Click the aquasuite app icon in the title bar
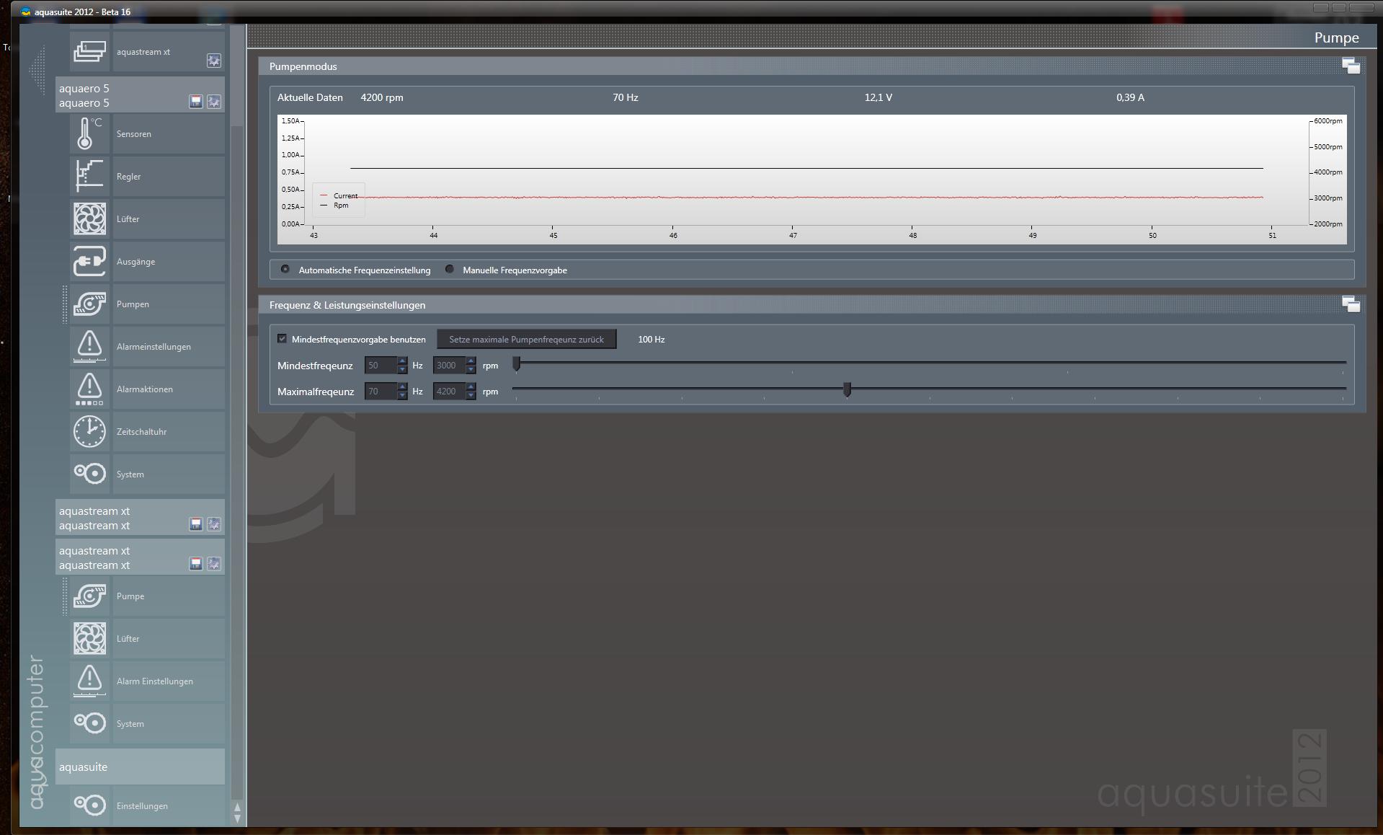This screenshot has width=1383, height=835. (x=26, y=12)
